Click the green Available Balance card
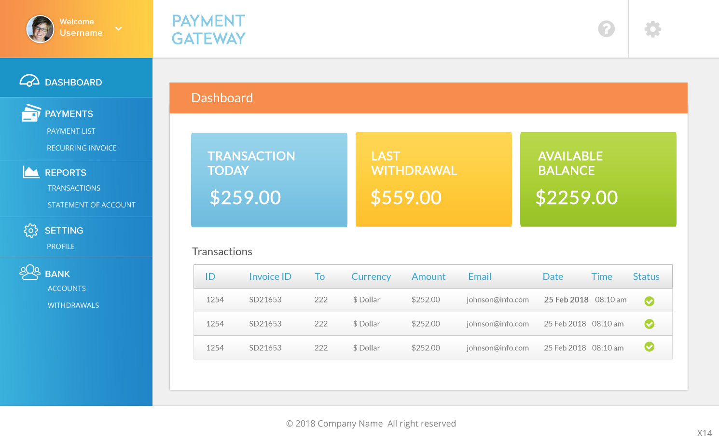The width and height of the screenshot is (719, 441). pyautogui.click(x=598, y=179)
